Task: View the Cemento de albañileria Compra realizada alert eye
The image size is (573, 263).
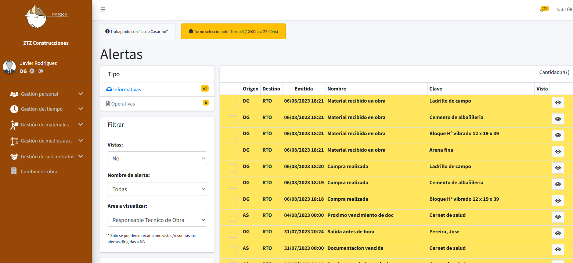Action: coord(558,184)
